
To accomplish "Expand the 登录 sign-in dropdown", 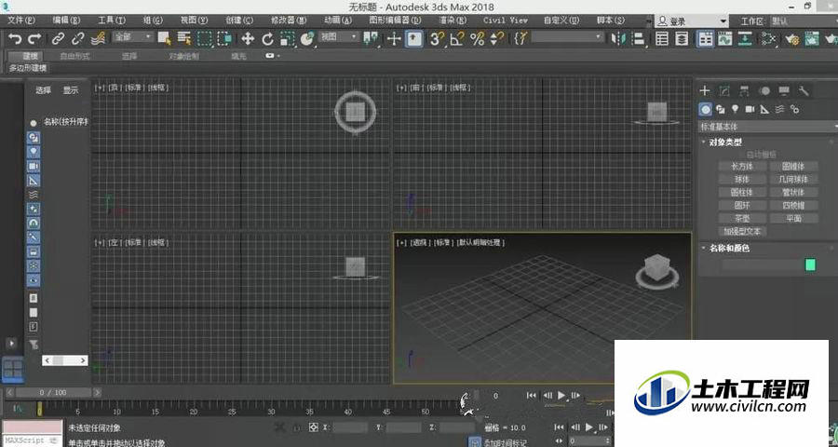I will [x=723, y=21].
